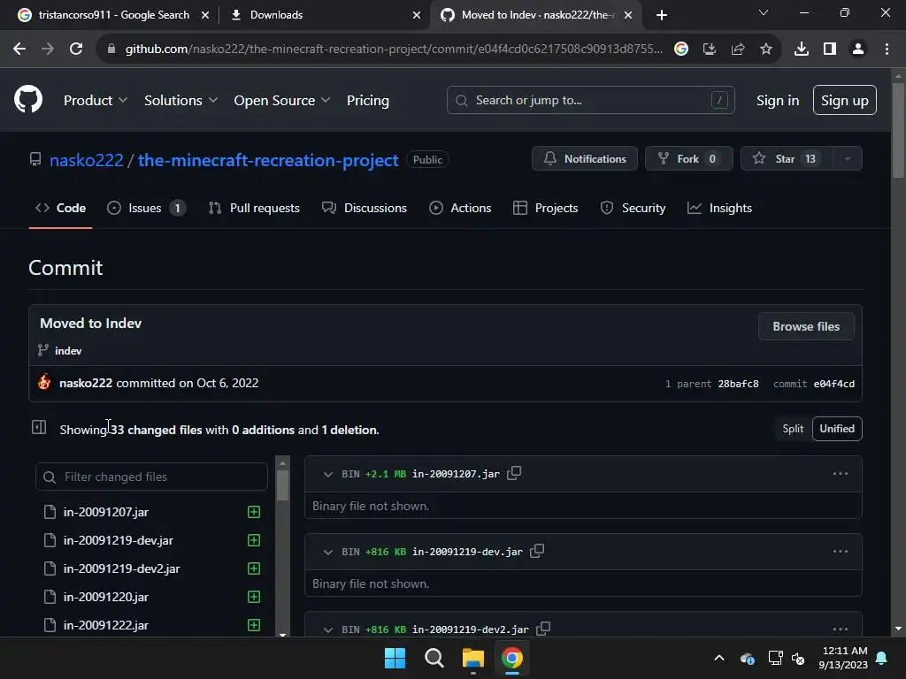Open the Insights tab
The image size is (906, 679).
pyautogui.click(x=719, y=208)
